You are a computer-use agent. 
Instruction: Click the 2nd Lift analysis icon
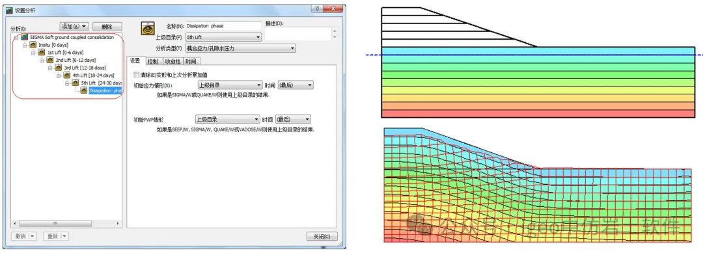pos(49,60)
